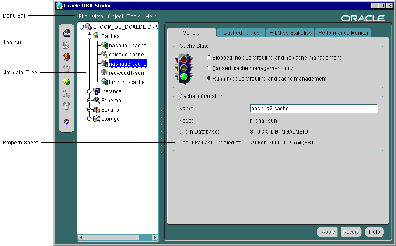
Task: Switch to the Cached Tables tab
Action: coord(241,32)
